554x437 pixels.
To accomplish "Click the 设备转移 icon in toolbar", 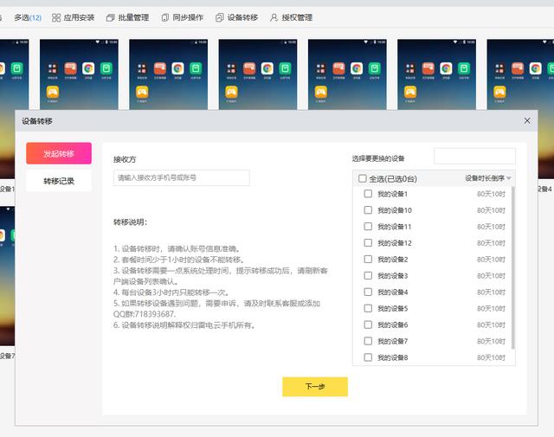I will click(219, 17).
